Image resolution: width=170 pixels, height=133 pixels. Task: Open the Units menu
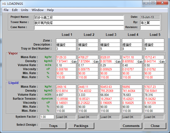coord(24,10)
